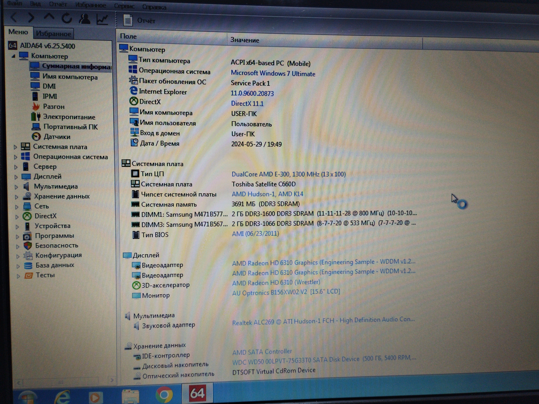Screen dimensions: 539x404
Task: Click the Дата / Время clock icon
Action: (134, 143)
